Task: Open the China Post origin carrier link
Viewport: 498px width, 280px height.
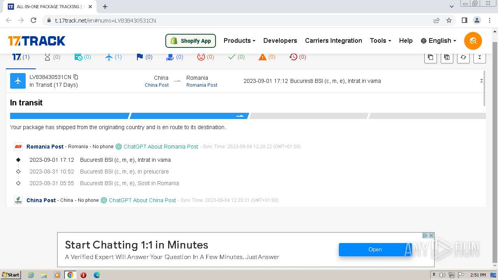Action: pyautogui.click(x=156, y=85)
